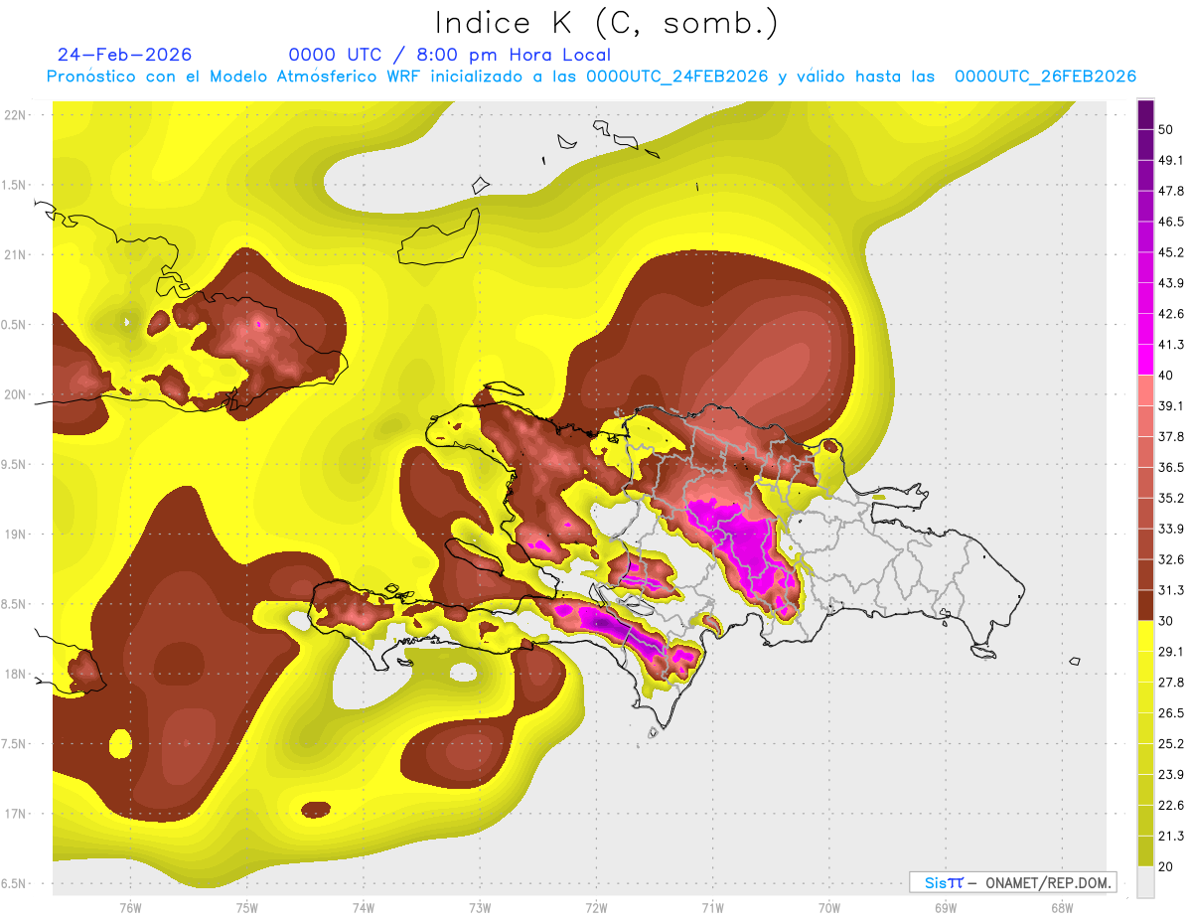Pick the bright yellow swatch between 29.1 and 30
The image size is (1192, 921).
1145,636
